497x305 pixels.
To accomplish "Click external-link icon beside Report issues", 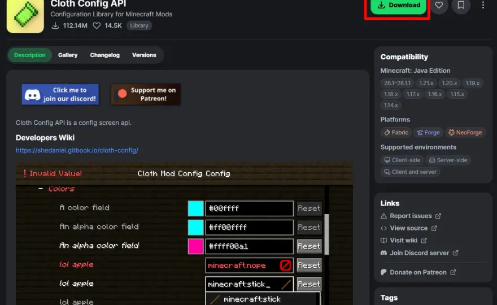I will 438,216.
